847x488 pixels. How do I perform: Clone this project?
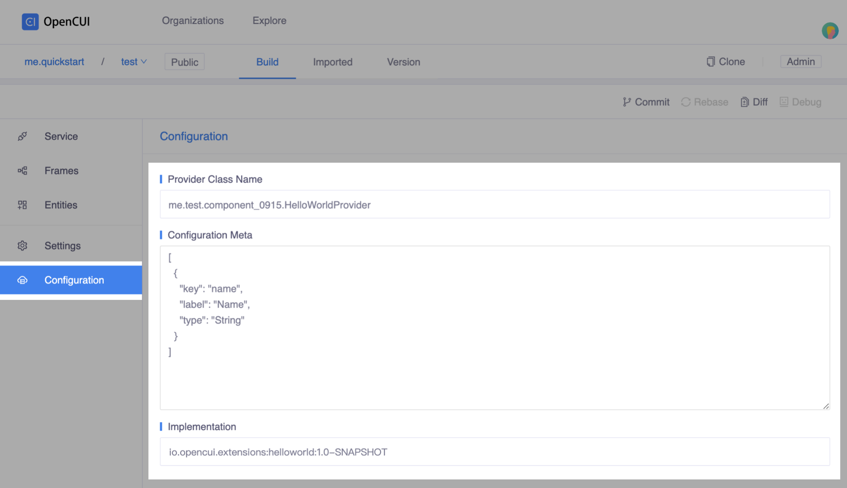tap(725, 62)
